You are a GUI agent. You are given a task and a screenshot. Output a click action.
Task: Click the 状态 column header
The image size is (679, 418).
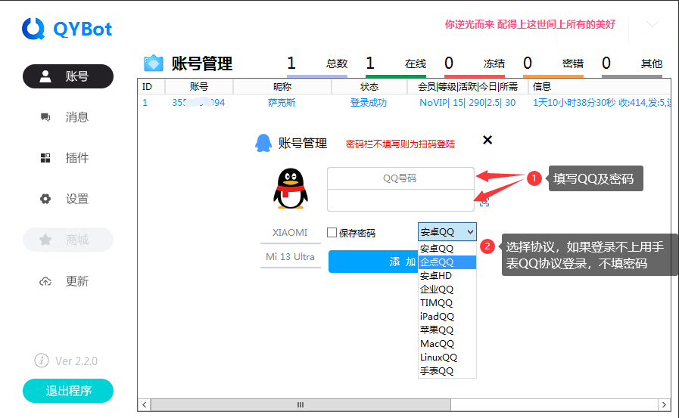369,86
